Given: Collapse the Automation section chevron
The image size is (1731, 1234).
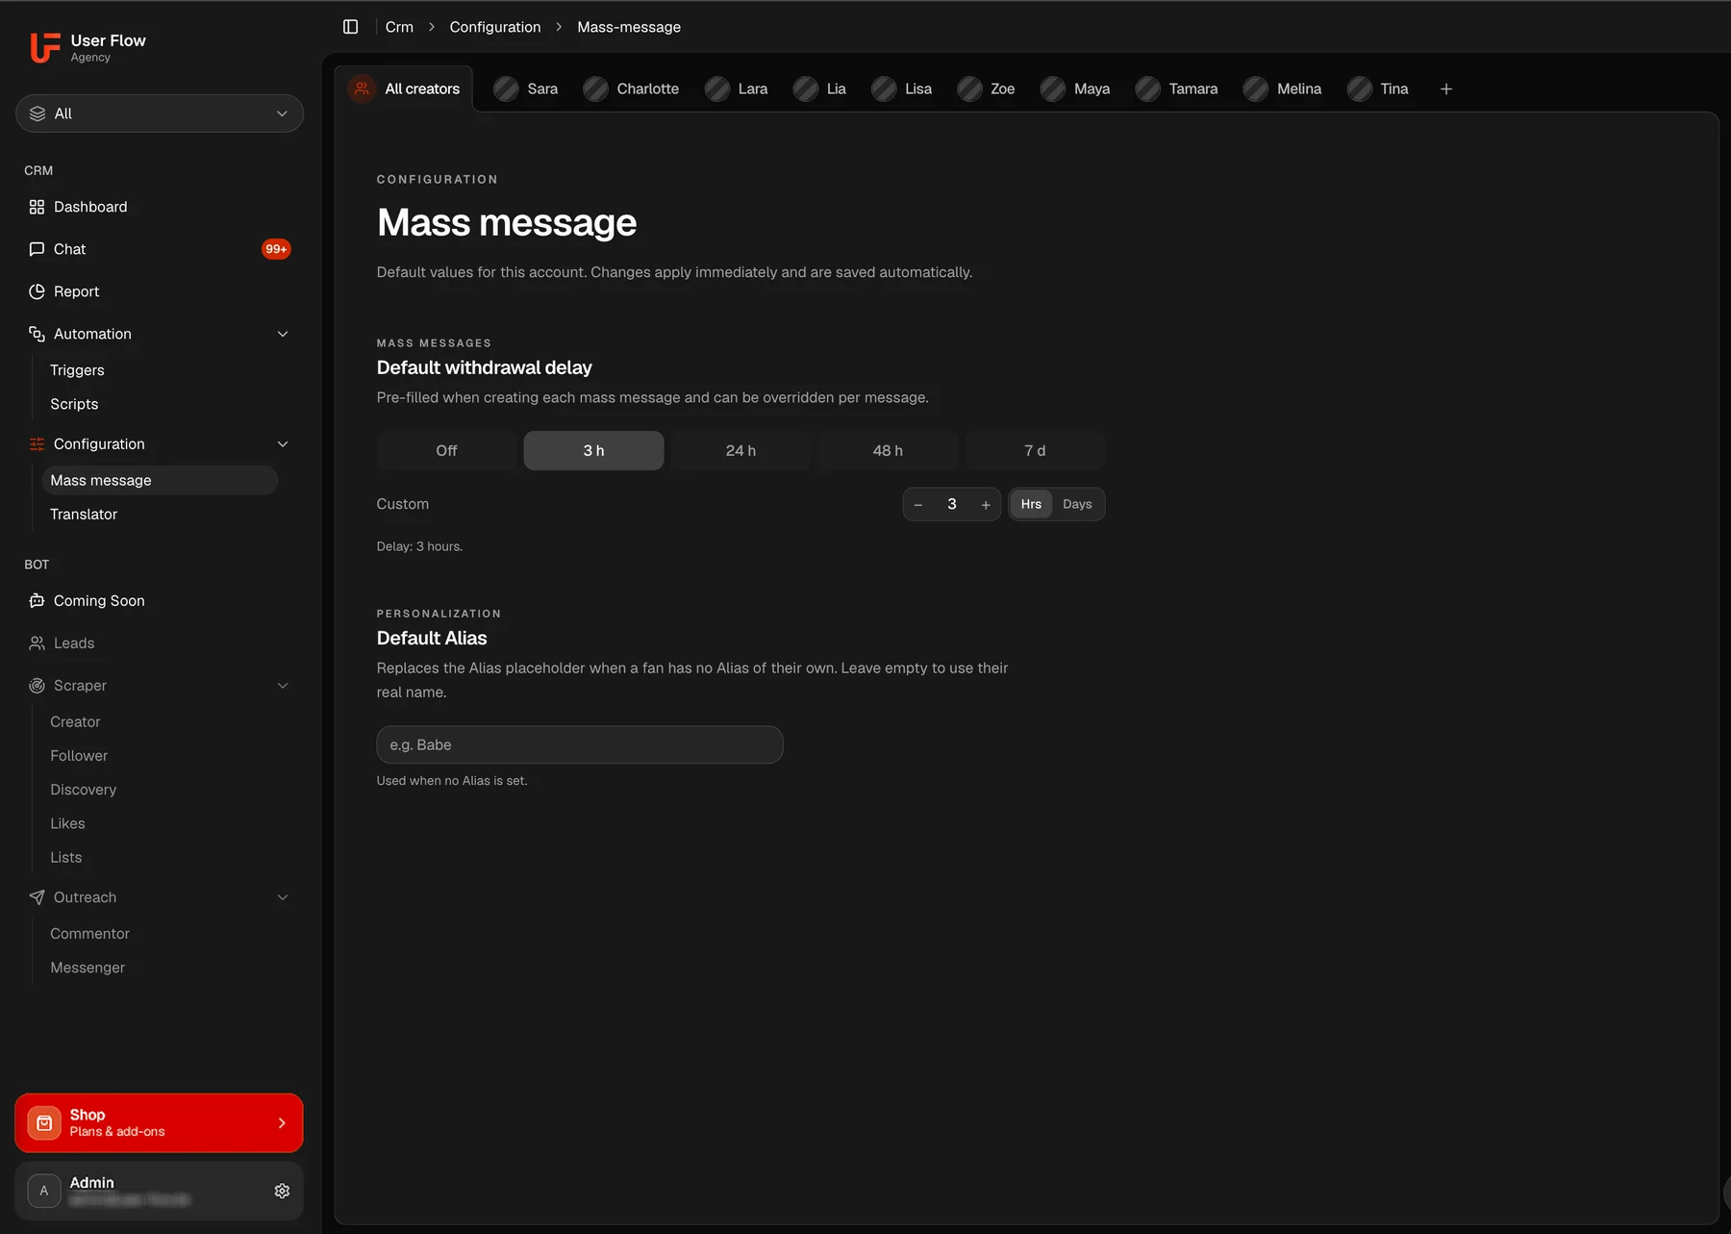Looking at the screenshot, I should 283,334.
